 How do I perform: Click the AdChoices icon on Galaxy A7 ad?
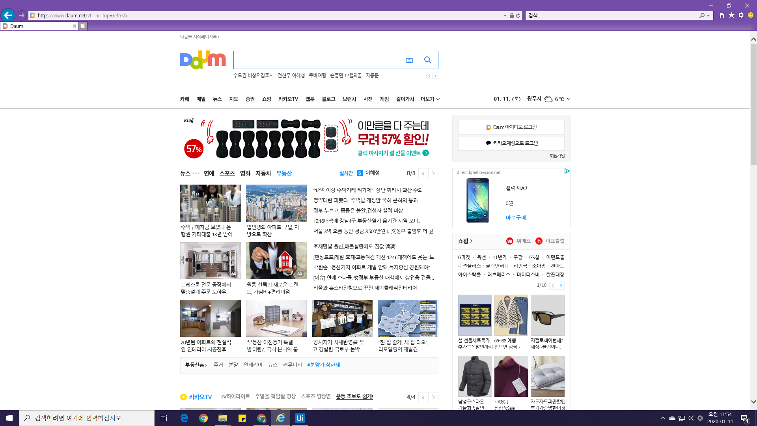567,171
